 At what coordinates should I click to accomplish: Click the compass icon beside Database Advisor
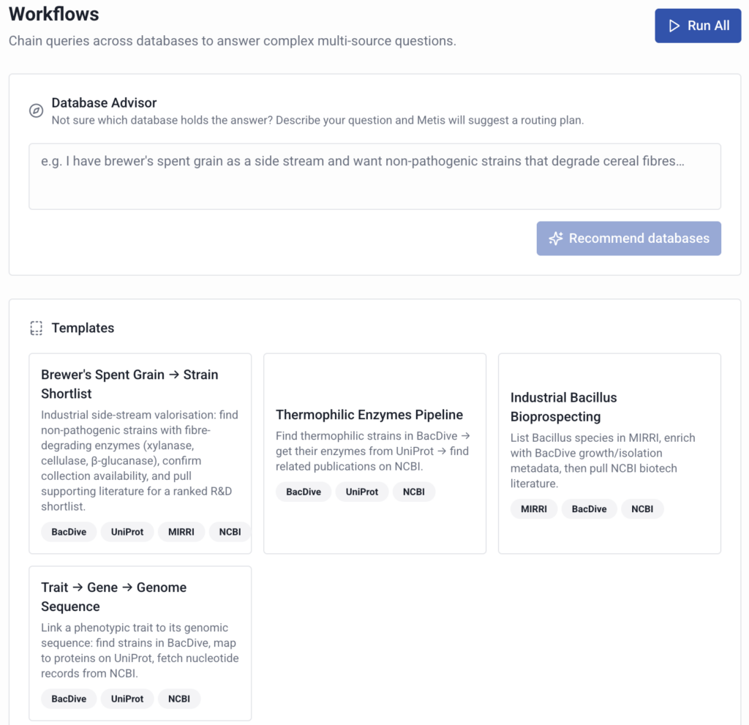[37, 111]
